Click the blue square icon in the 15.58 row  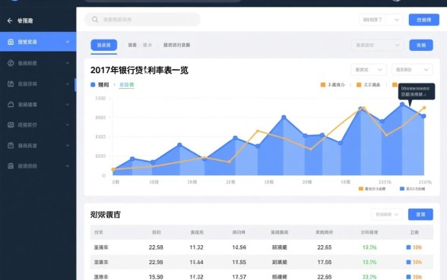pyautogui.click(x=408, y=276)
